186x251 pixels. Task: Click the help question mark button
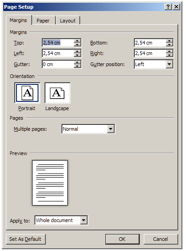click(x=168, y=7)
